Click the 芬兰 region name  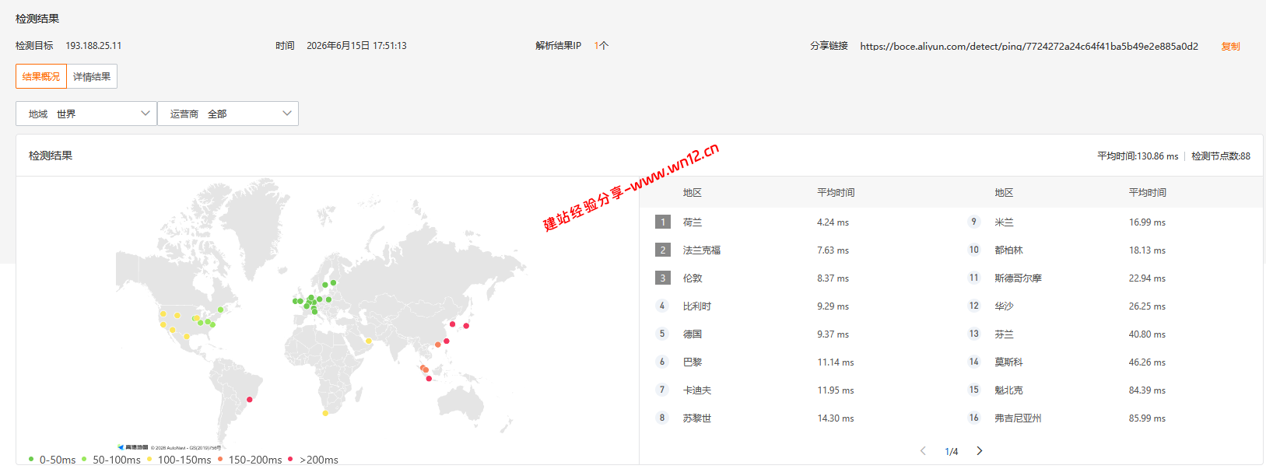pos(1004,334)
